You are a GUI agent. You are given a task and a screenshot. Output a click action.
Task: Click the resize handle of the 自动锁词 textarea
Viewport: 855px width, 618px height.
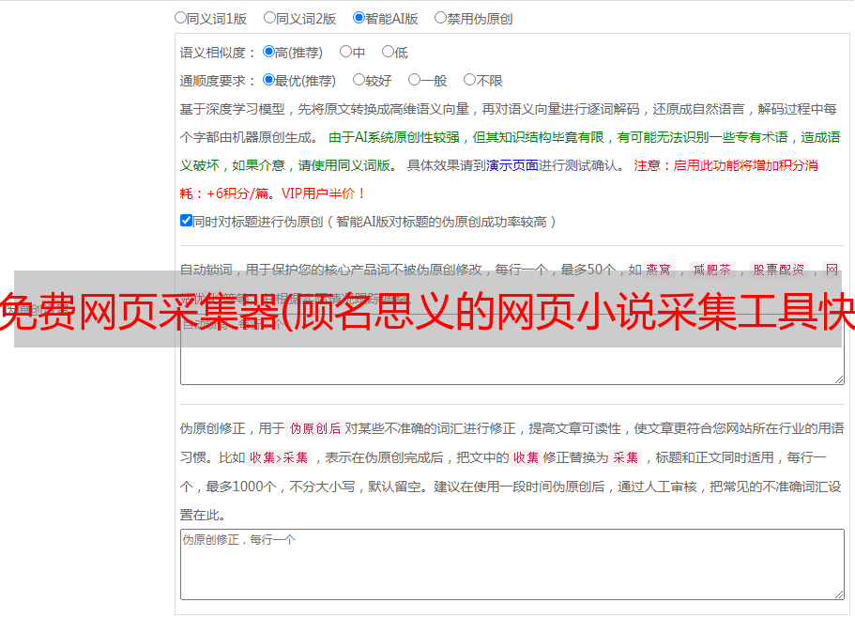click(839, 379)
